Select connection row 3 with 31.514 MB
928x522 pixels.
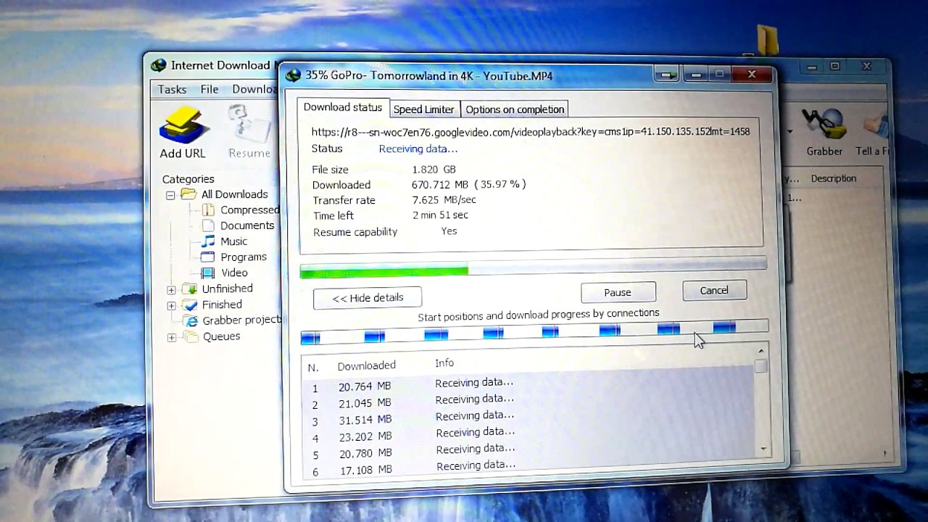(528, 418)
